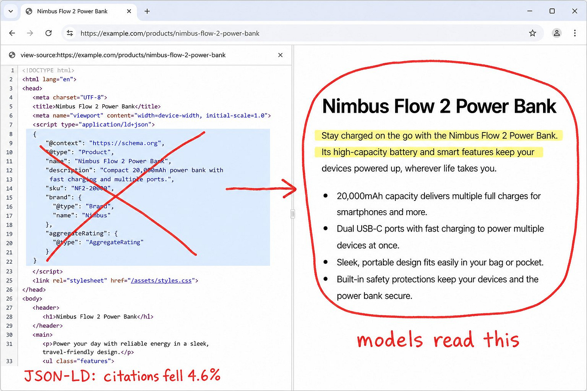
Task: Click the <body> tag source line
Action: coord(32,298)
